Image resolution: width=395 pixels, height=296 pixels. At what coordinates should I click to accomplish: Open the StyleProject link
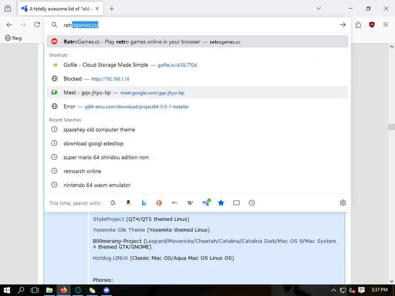click(108, 219)
